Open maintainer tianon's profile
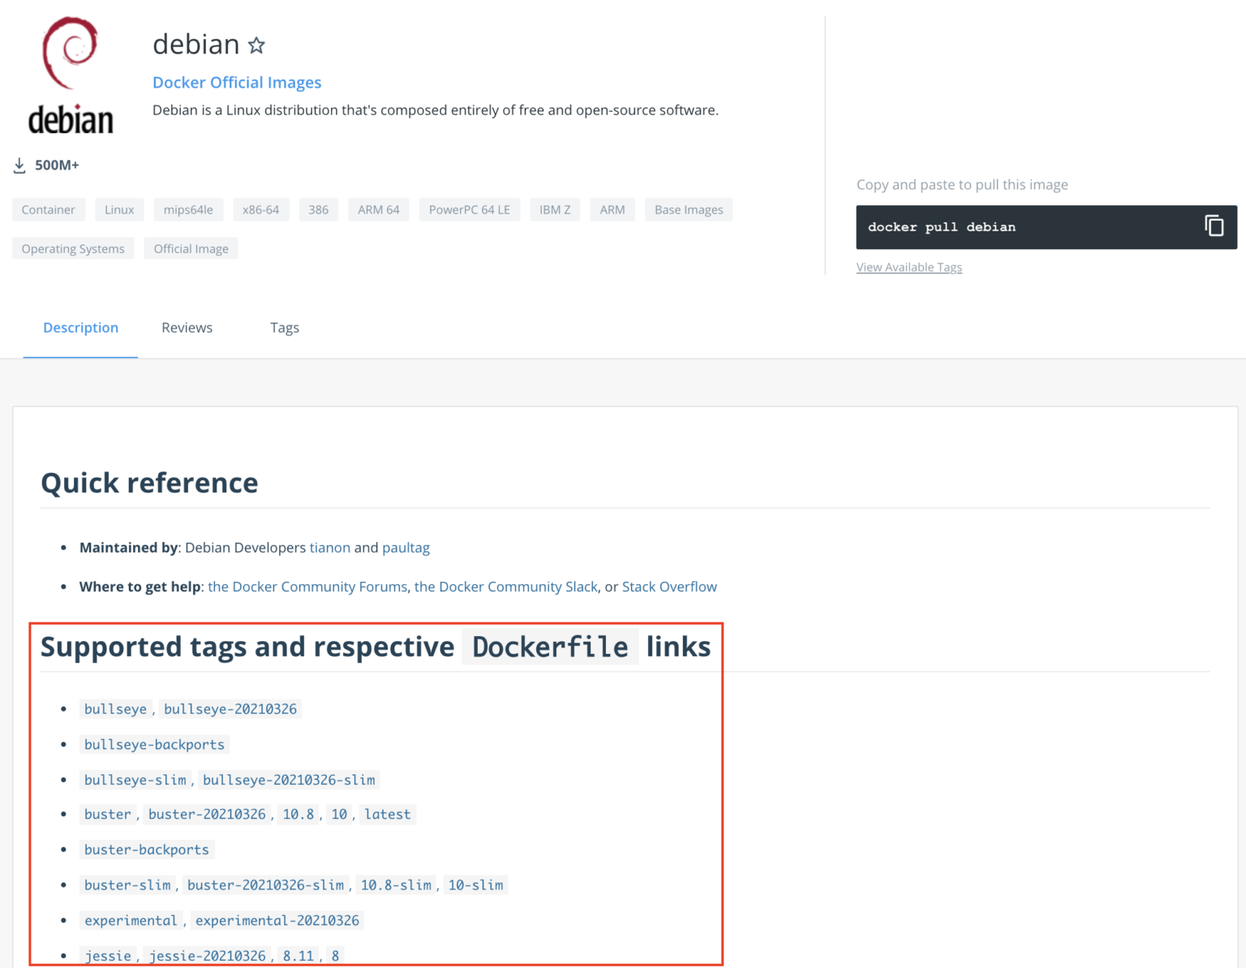The height and width of the screenshot is (968, 1246). click(329, 548)
